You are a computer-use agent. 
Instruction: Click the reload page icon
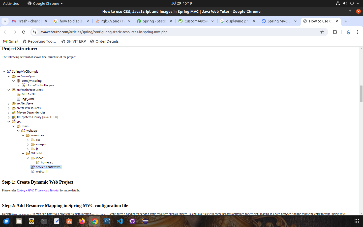(x=24, y=32)
